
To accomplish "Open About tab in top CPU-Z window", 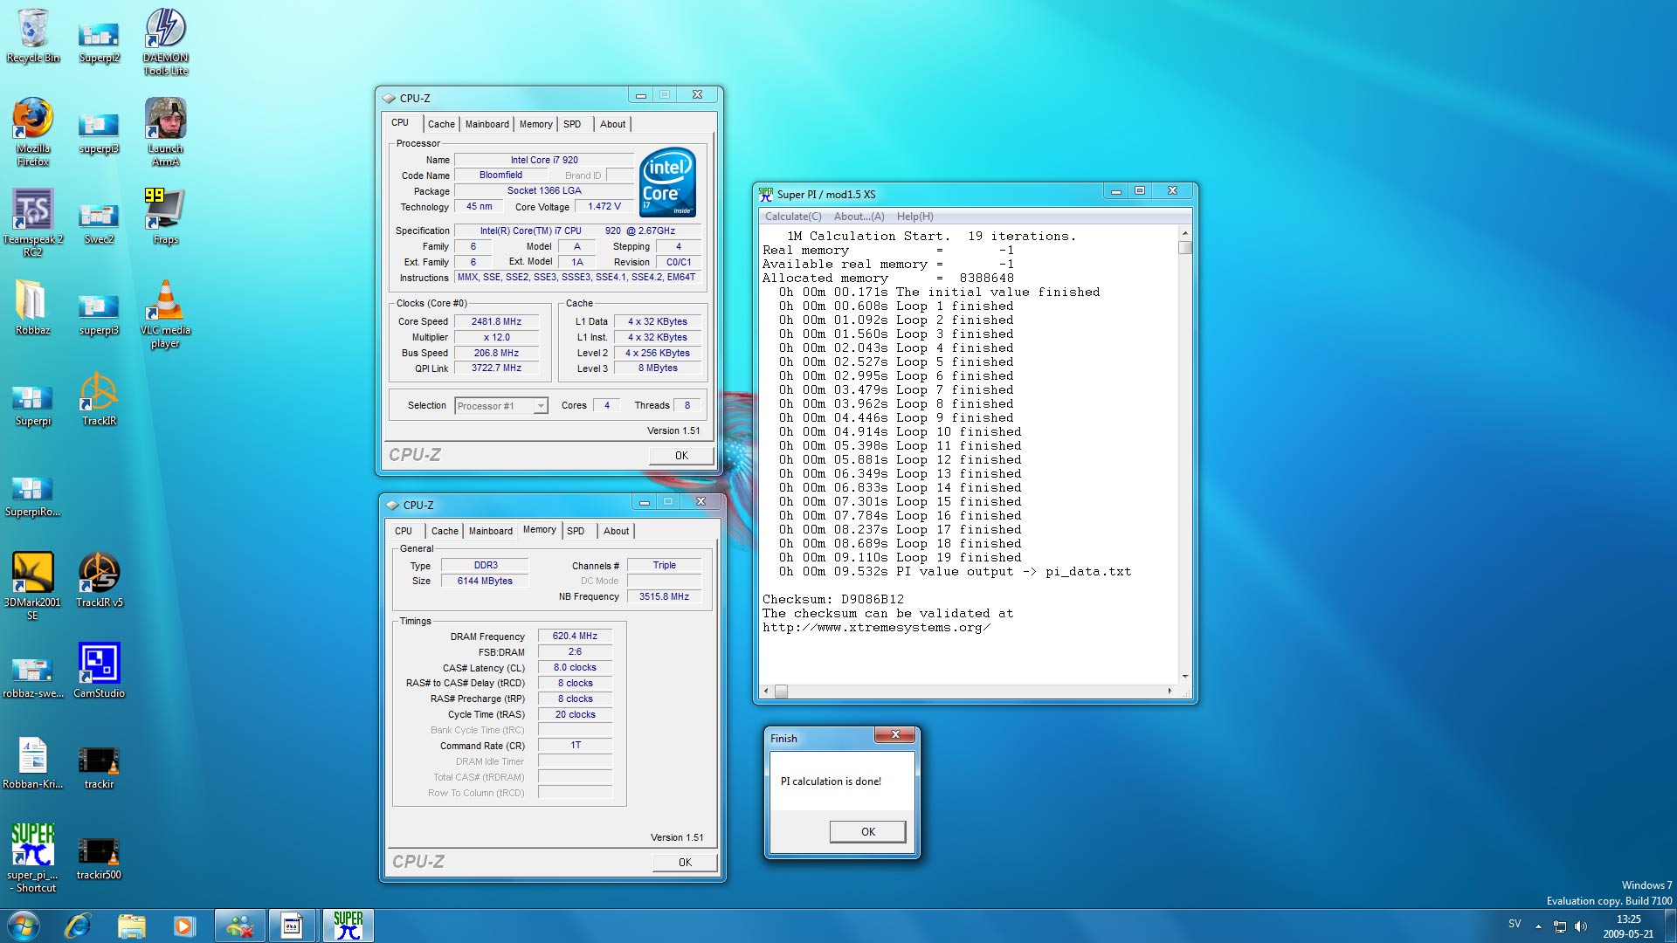I will point(612,124).
